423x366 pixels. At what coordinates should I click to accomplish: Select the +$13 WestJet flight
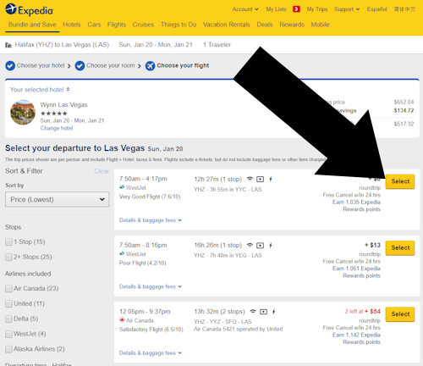coord(400,248)
